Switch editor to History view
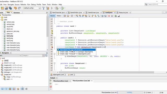Image resolution: width=167 pixels, height=94 pixels. (59, 16)
